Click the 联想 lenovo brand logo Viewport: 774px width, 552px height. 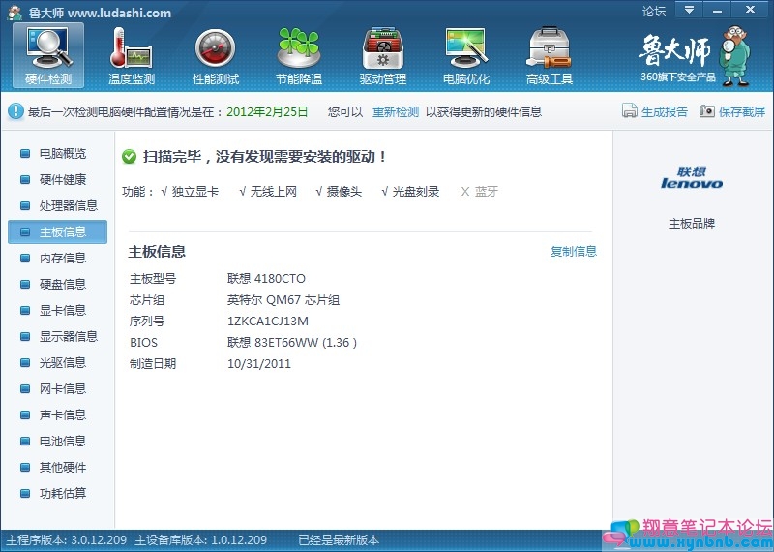[x=692, y=178]
